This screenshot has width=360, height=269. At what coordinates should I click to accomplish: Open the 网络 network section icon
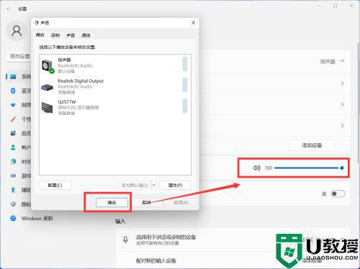click(x=13, y=105)
